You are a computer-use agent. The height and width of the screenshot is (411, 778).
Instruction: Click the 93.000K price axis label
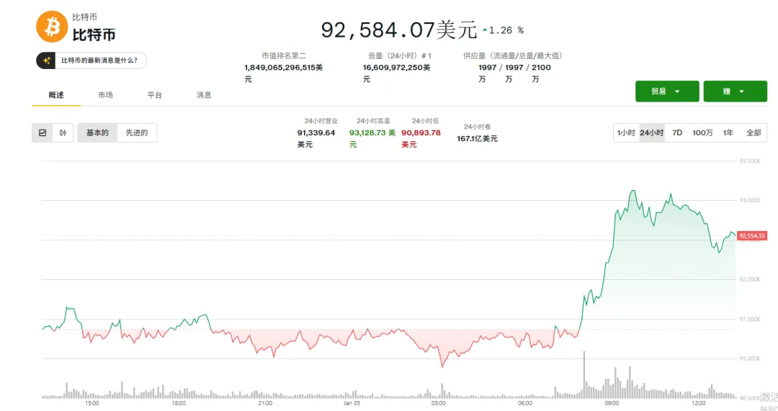750,200
